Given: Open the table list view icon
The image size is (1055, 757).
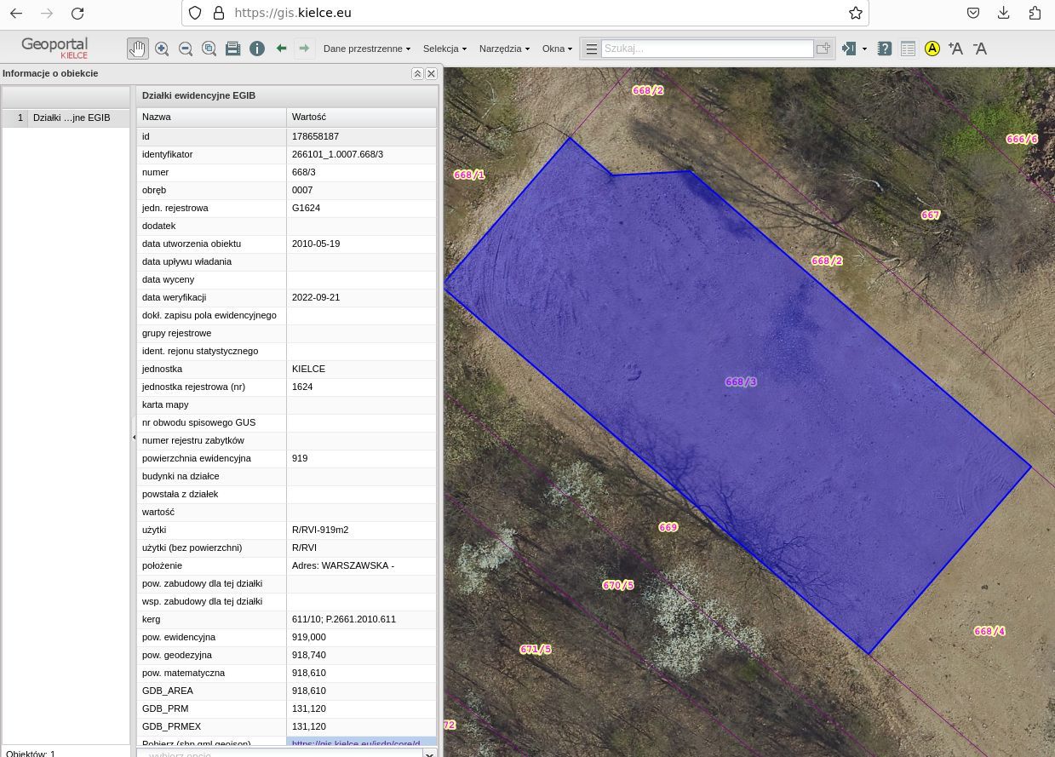Looking at the screenshot, I should click(909, 49).
